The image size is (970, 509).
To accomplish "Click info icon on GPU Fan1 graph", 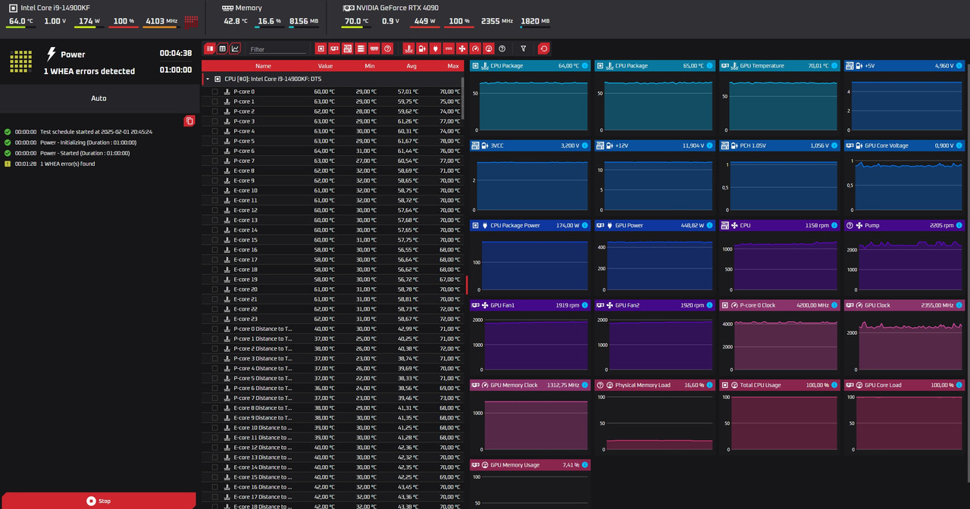I will point(584,305).
